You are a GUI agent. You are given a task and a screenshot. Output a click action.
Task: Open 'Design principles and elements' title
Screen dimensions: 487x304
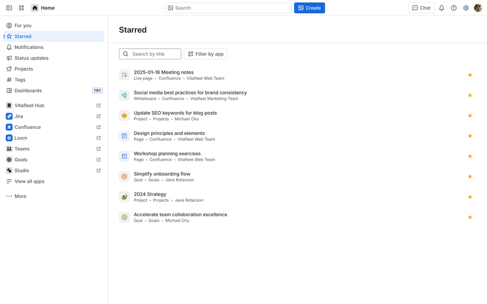169,133
